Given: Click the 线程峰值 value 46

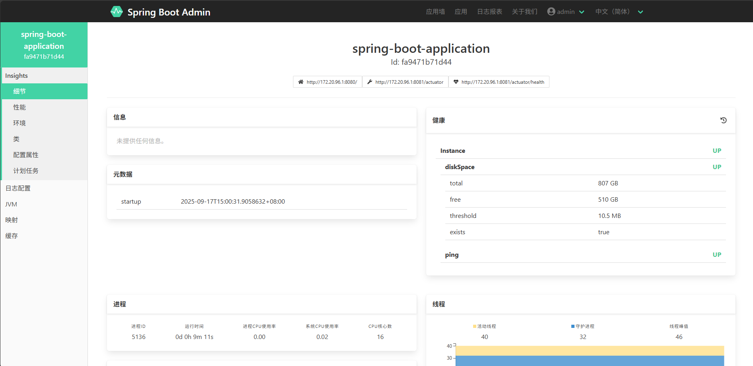Looking at the screenshot, I should click(679, 337).
